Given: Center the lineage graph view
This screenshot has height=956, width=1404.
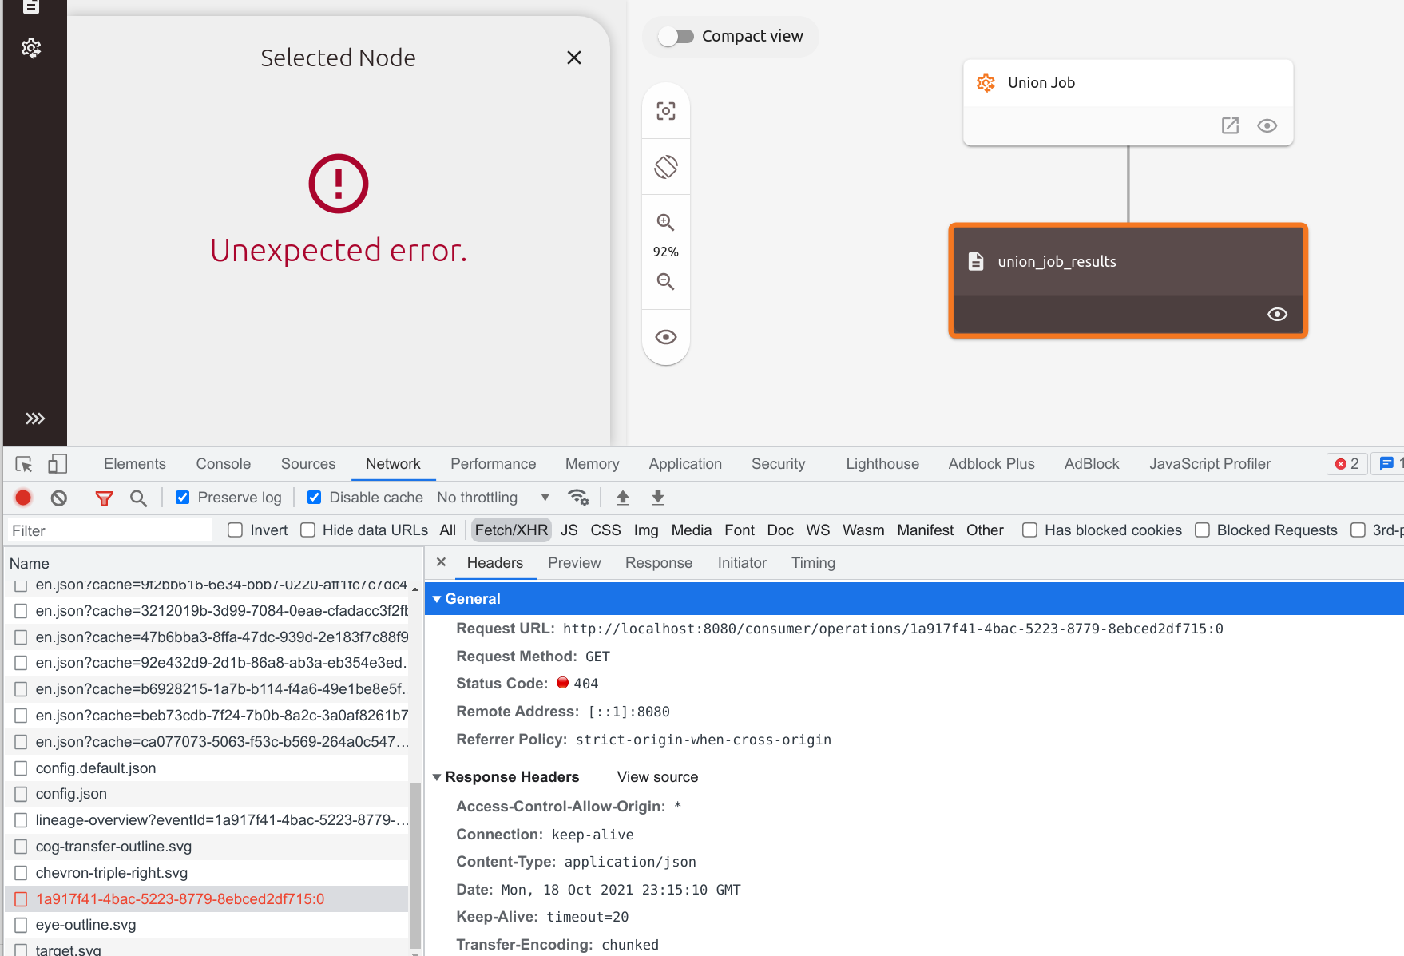Looking at the screenshot, I should (x=665, y=110).
